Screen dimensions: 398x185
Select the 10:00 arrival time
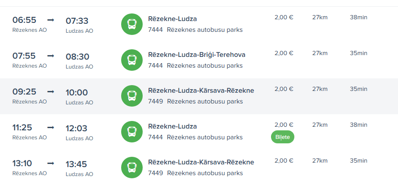(77, 93)
